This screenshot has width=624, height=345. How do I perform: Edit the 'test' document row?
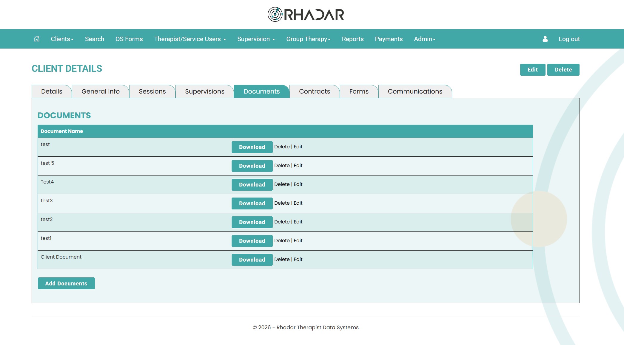coord(298,147)
